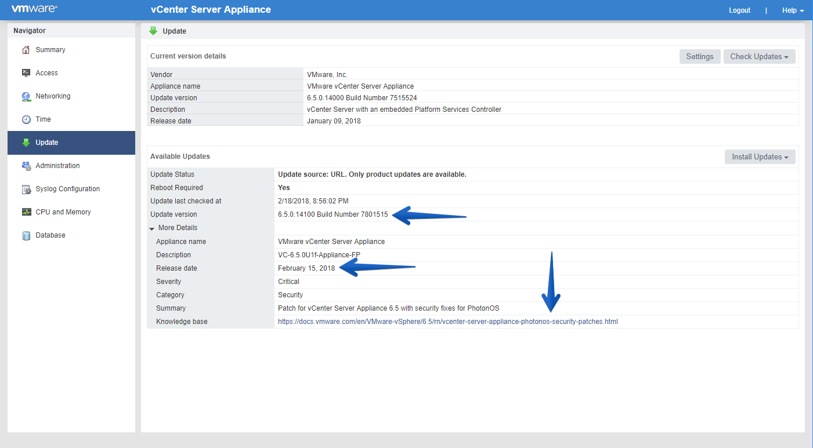Click the green arrow icon in Update header
This screenshot has height=448, width=813.
pyautogui.click(x=153, y=31)
